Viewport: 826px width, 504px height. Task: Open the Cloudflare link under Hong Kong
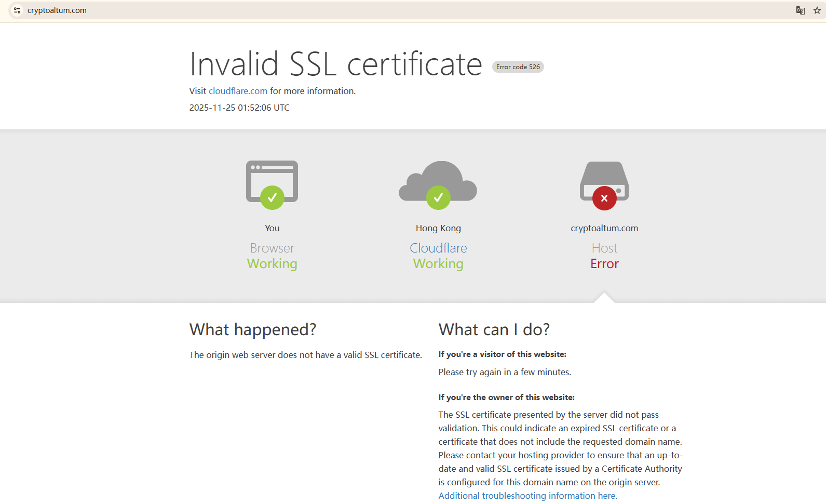coord(438,248)
